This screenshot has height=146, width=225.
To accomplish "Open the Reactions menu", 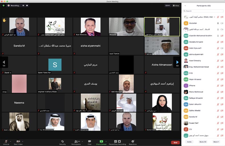I will (132, 142).
